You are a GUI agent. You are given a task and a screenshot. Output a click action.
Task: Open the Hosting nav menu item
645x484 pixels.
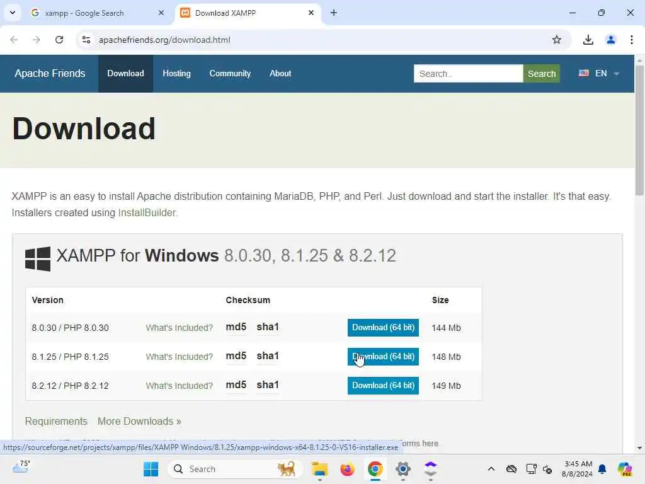pyautogui.click(x=176, y=73)
